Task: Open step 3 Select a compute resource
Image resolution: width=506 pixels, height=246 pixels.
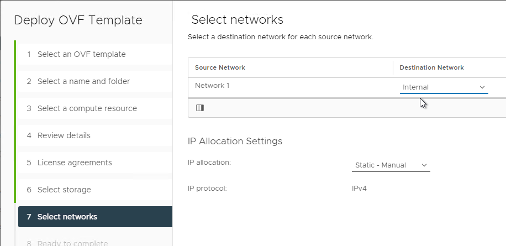Action: tap(87, 108)
